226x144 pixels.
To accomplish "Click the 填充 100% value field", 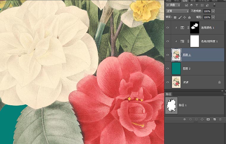I will [207, 17].
